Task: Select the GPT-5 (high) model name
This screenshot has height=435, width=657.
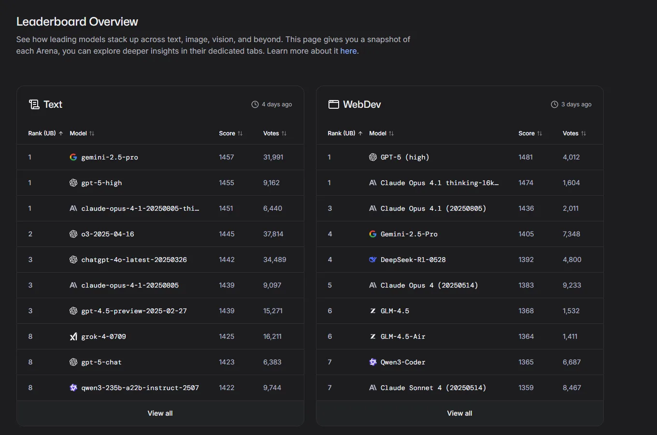Action: pyautogui.click(x=405, y=157)
